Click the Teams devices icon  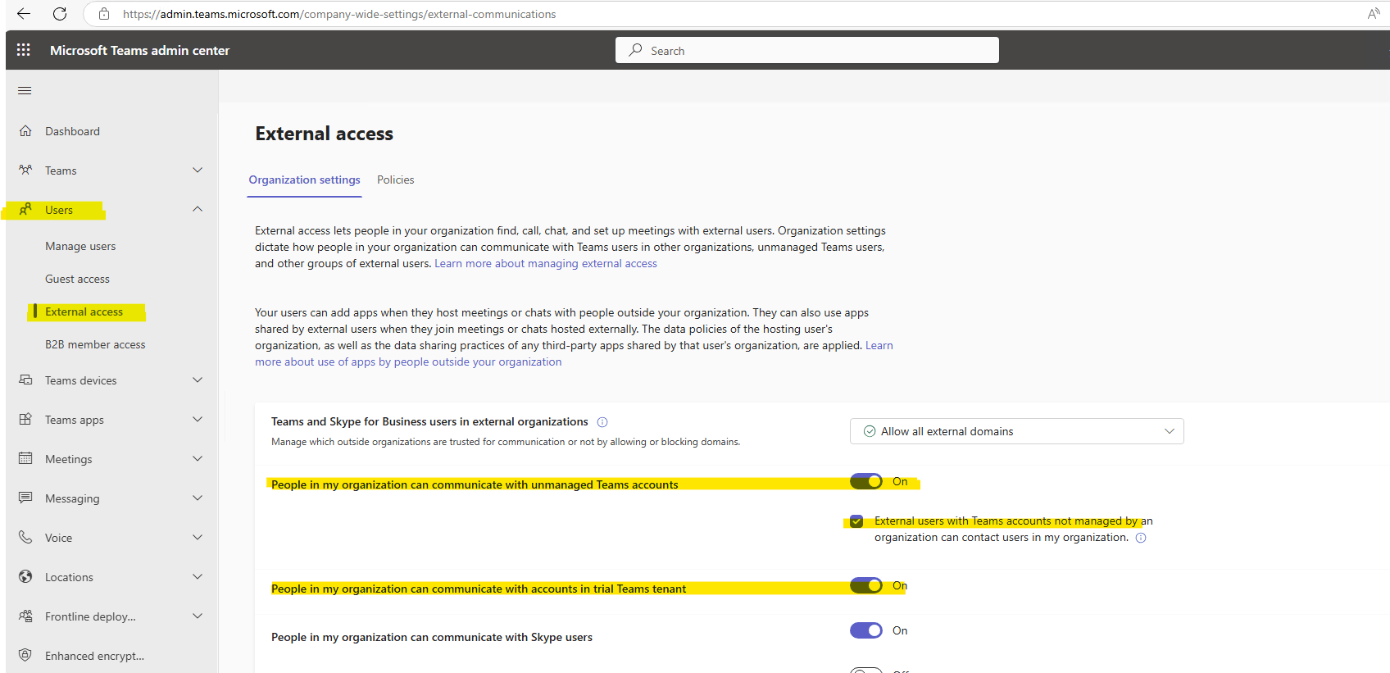pyautogui.click(x=25, y=380)
